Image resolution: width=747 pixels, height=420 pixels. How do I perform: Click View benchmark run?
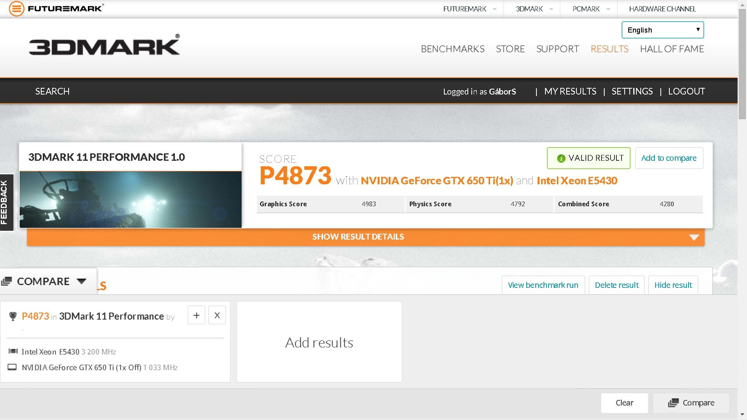click(543, 285)
